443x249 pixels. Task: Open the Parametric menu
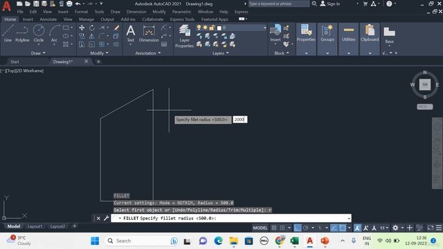181,12
